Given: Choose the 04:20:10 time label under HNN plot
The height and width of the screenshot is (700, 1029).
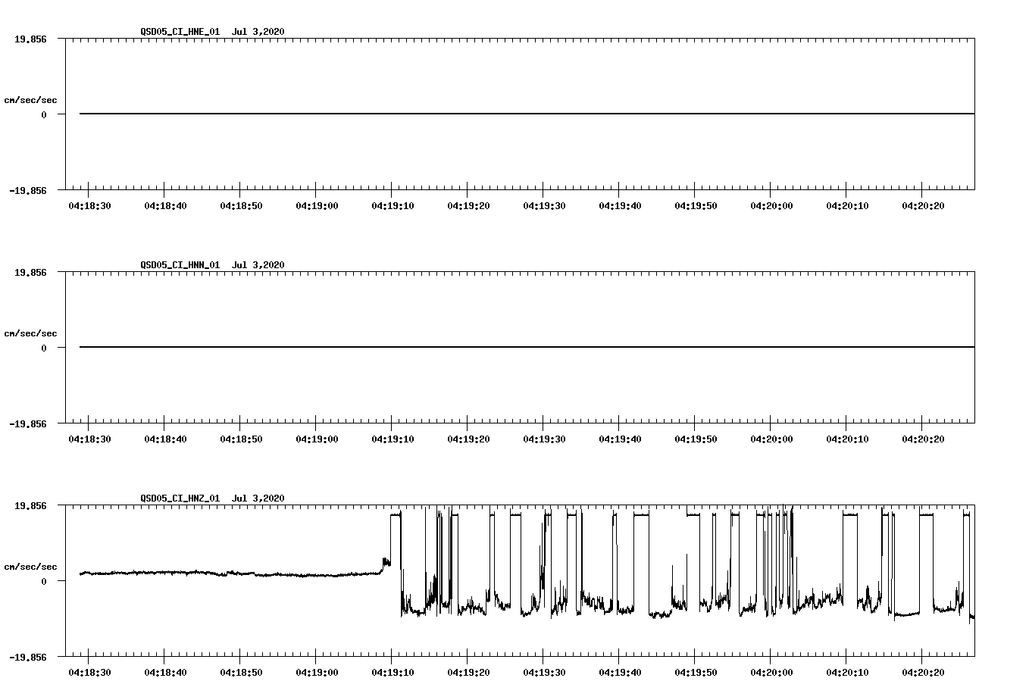Looking at the screenshot, I should click(847, 439).
